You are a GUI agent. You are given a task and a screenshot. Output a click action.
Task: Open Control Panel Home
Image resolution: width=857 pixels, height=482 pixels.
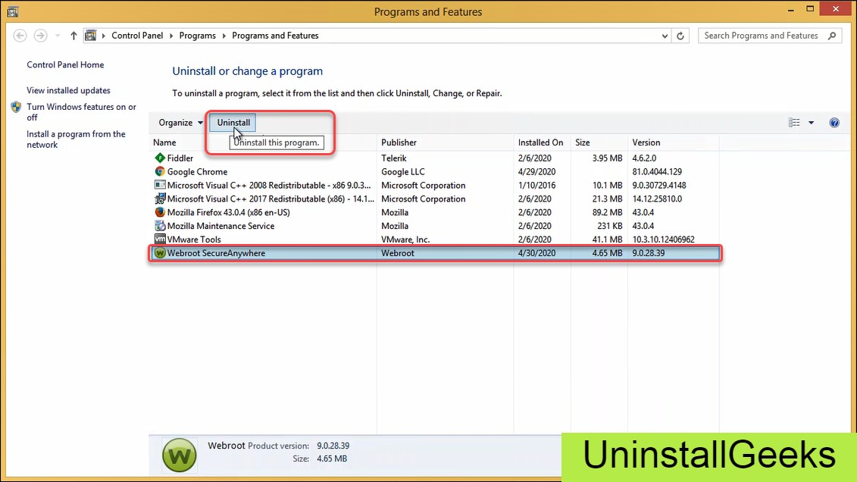click(65, 64)
